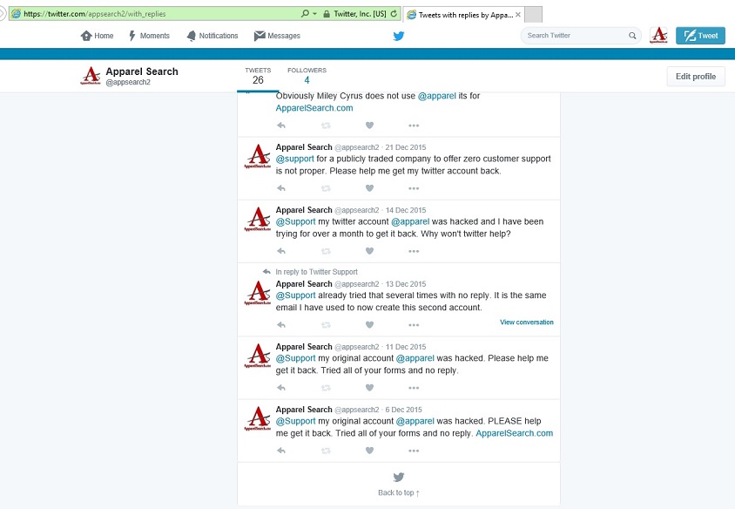Retweet the 13 Dec 2015 tweet
Screen dimensions: 735x509
click(326, 324)
